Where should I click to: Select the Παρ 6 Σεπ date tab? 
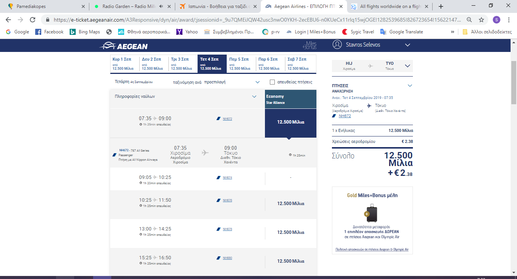click(270, 64)
